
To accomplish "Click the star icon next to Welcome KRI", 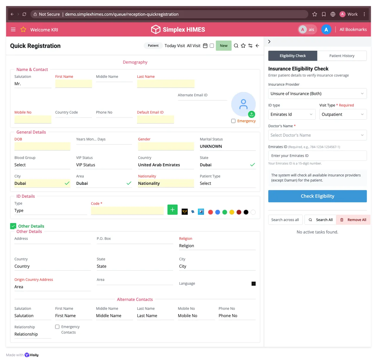I will pyautogui.click(x=23, y=29).
